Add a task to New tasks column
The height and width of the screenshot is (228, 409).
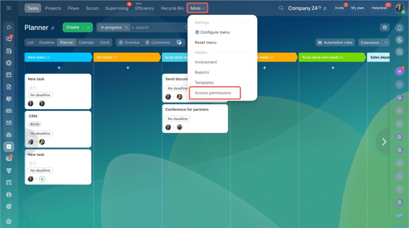tap(59, 68)
